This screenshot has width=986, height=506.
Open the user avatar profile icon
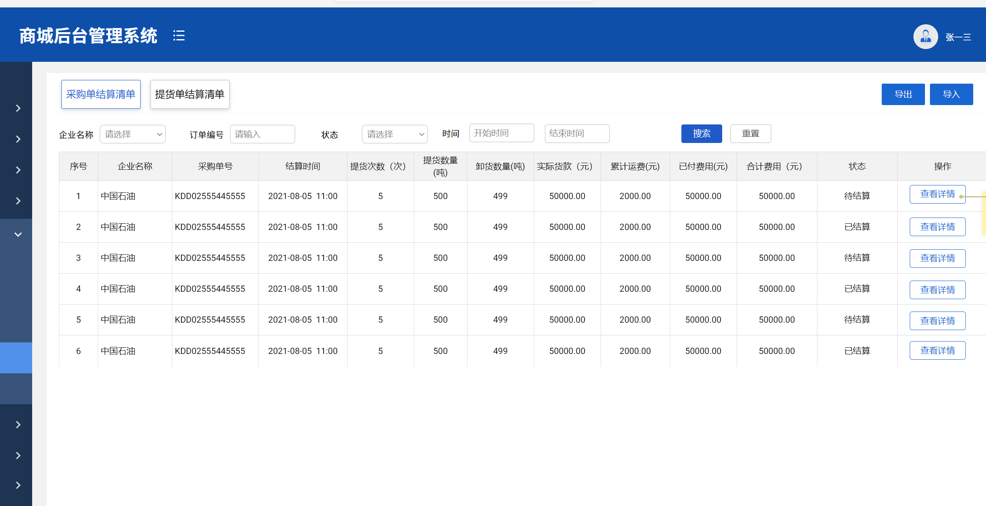click(925, 37)
